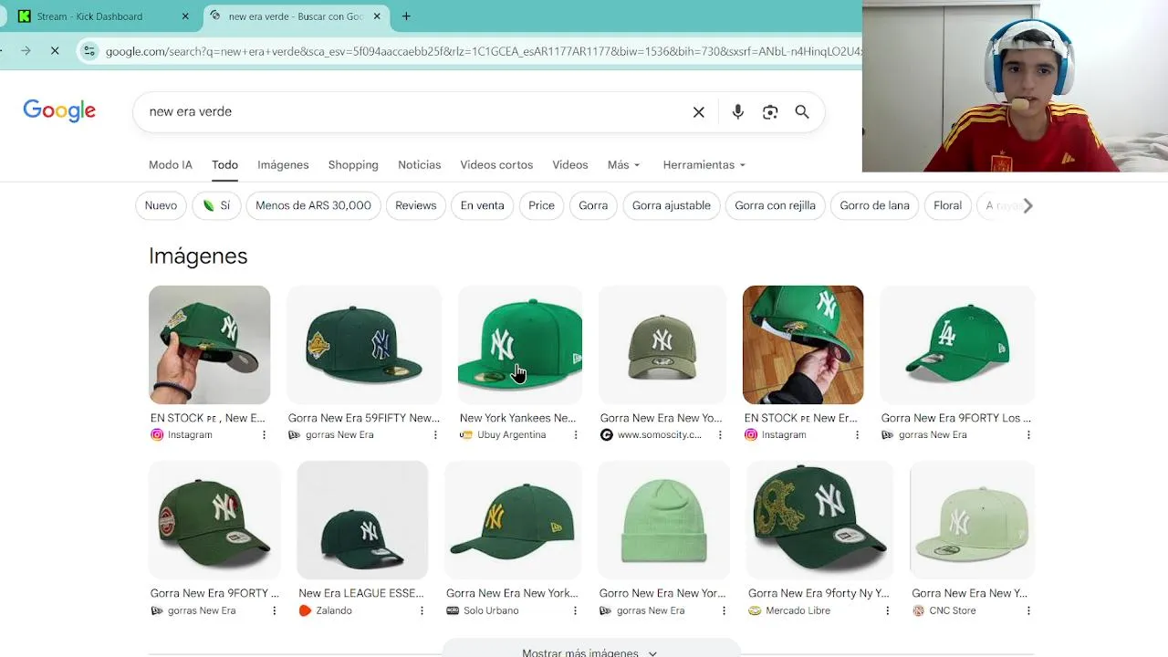Toggle the Sí leaf filter chip

216,205
